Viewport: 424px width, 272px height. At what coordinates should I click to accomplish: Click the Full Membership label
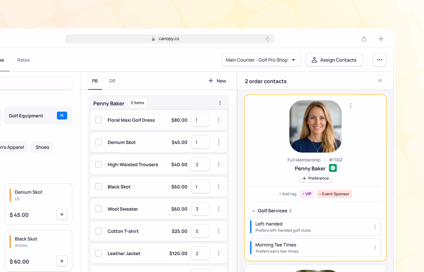click(304, 160)
